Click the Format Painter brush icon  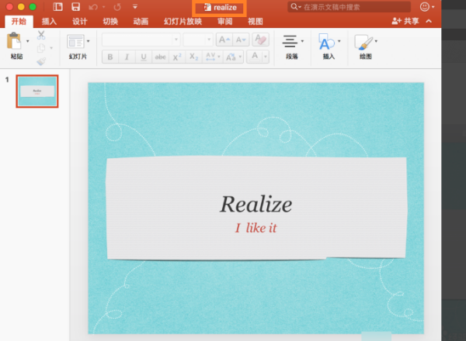click(41, 61)
